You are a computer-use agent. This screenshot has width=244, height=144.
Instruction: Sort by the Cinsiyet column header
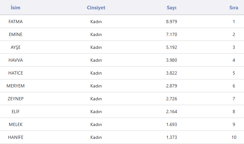point(96,8)
